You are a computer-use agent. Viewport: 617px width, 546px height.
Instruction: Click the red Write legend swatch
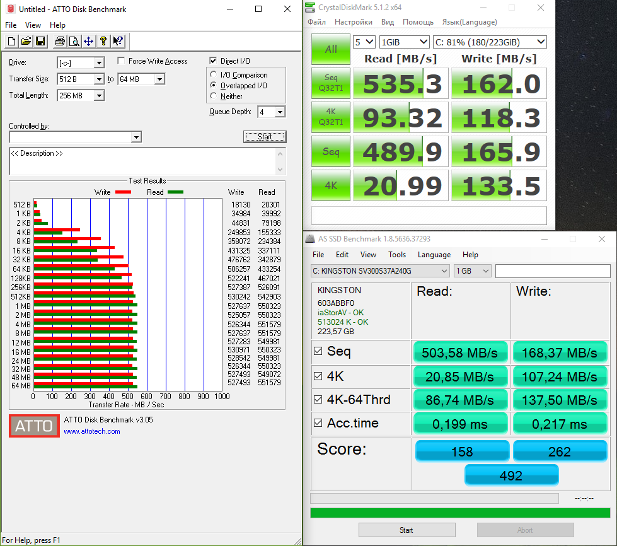point(123,192)
